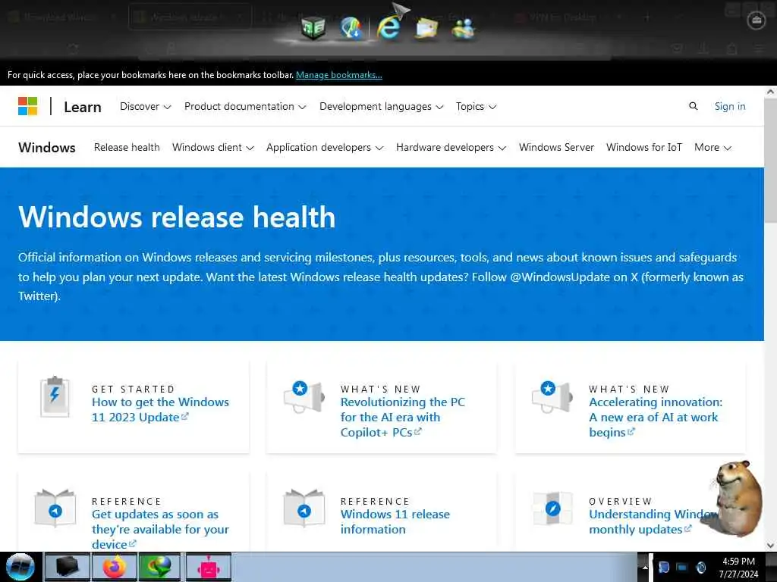Go to the Learn home link

(82, 107)
